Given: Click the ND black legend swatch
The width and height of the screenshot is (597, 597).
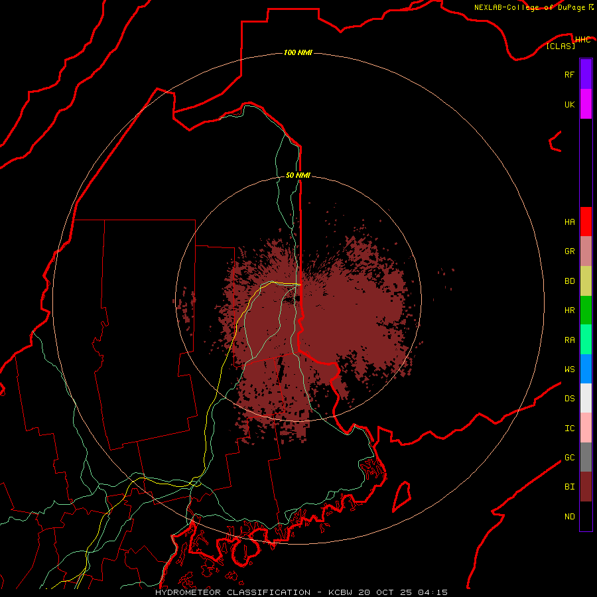Looking at the screenshot, I should point(586,516).
